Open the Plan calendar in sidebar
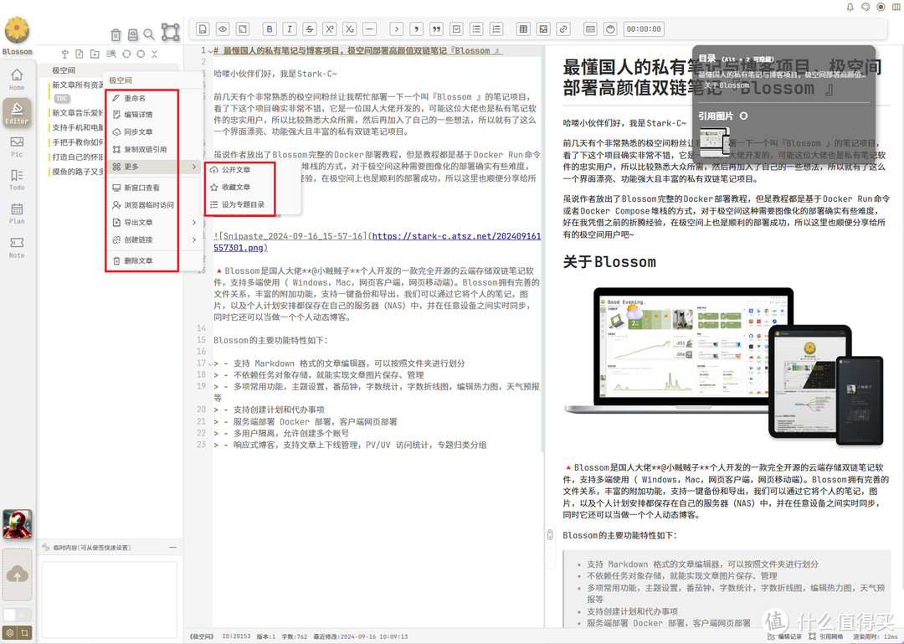904x644 pixels. click(17, 214)
